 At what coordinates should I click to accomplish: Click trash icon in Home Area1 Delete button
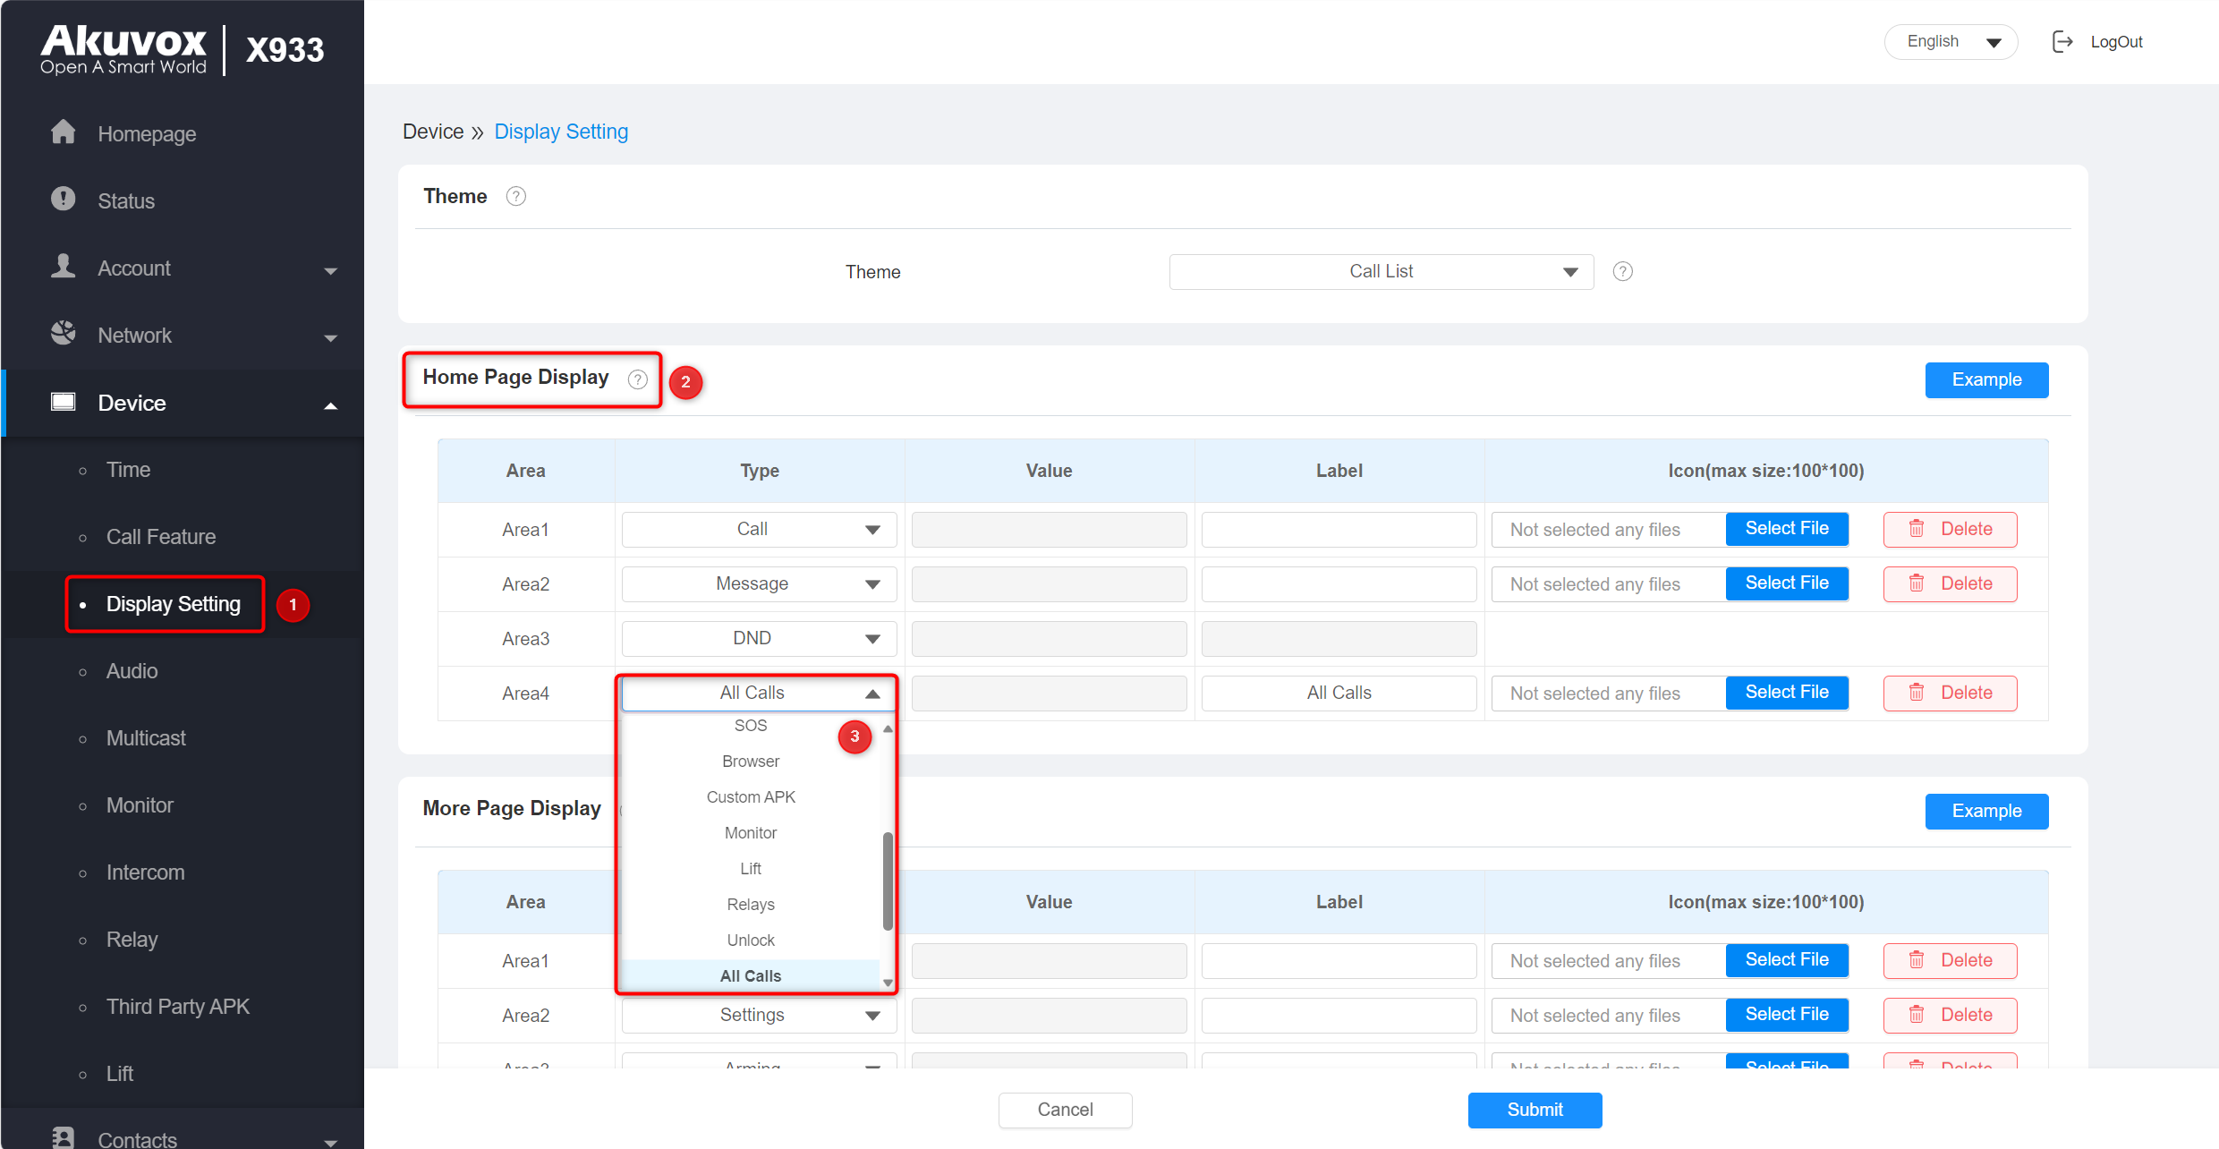tap(1917, 529)
